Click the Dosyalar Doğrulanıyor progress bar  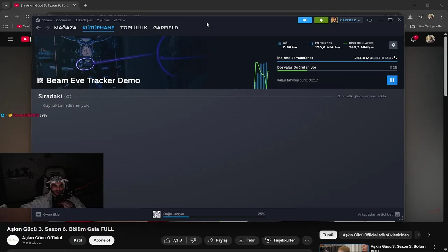coord(337,71)
